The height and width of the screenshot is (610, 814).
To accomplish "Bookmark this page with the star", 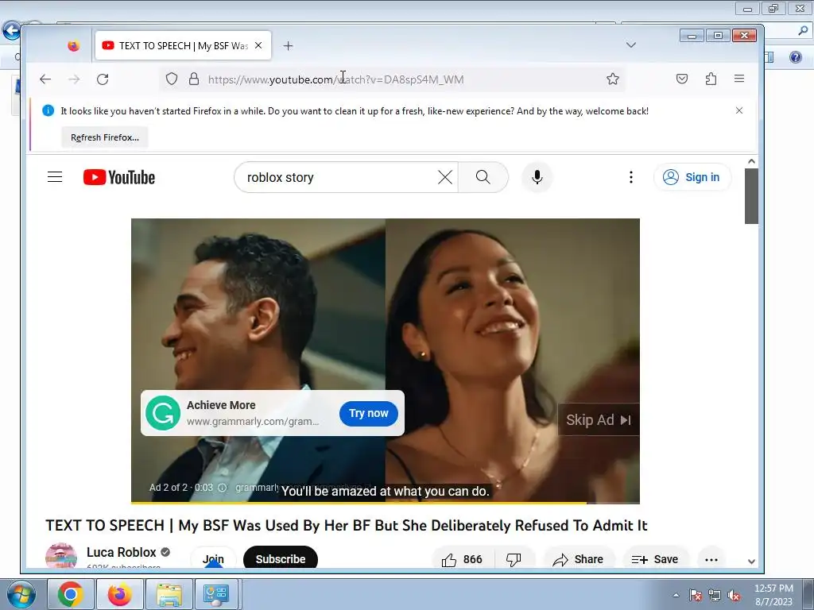I will [613, 79].
